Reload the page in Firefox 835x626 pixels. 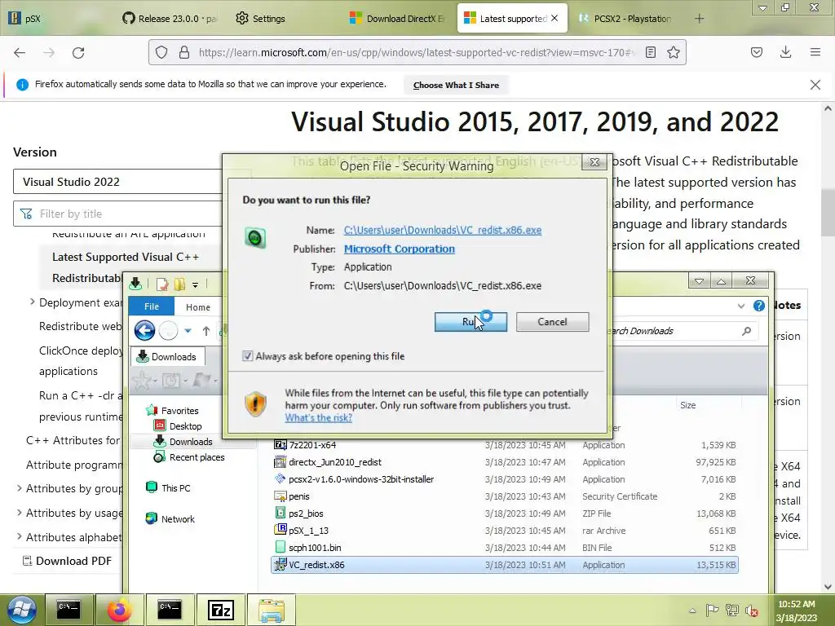point(78,53)
